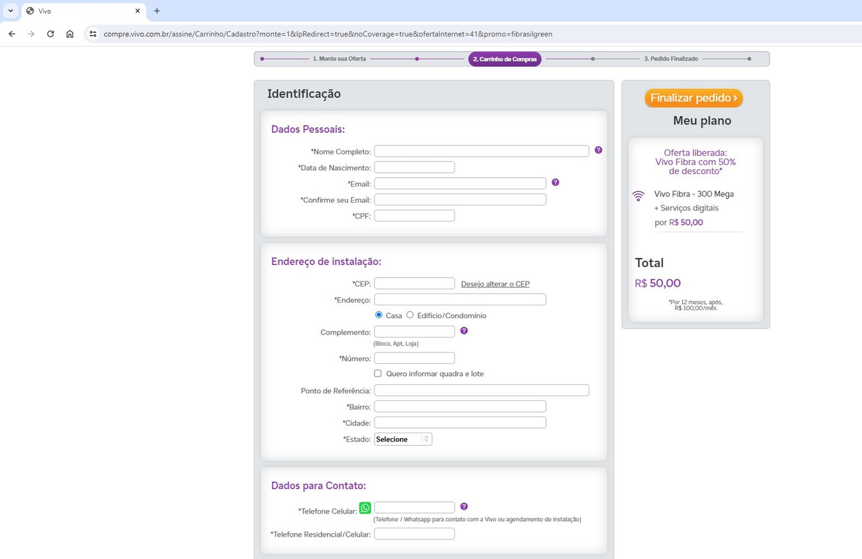
Task: Click the (Bloco, Apt, Loja) hint text
Action: pos(396,344)
